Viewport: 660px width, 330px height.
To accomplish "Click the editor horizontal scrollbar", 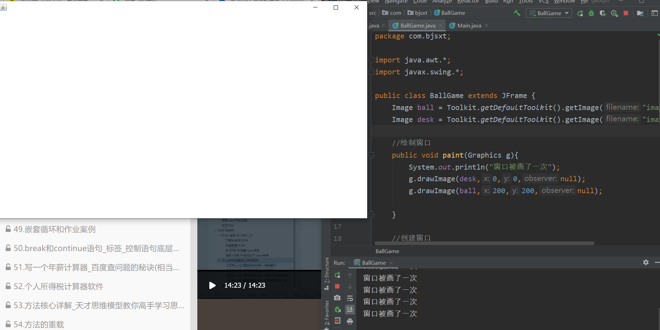I will click(484, 243).
